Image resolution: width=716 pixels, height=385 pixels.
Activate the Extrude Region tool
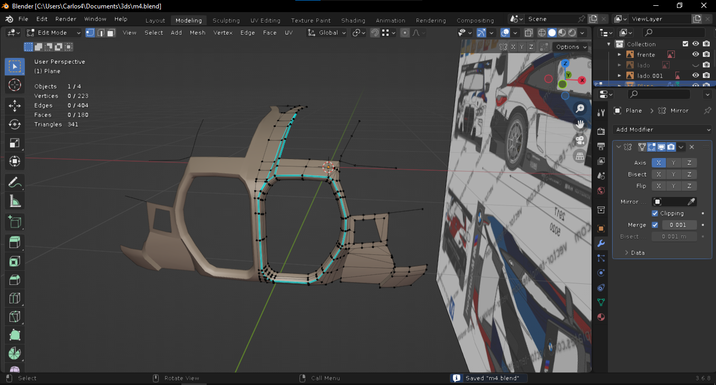point(15,243)
